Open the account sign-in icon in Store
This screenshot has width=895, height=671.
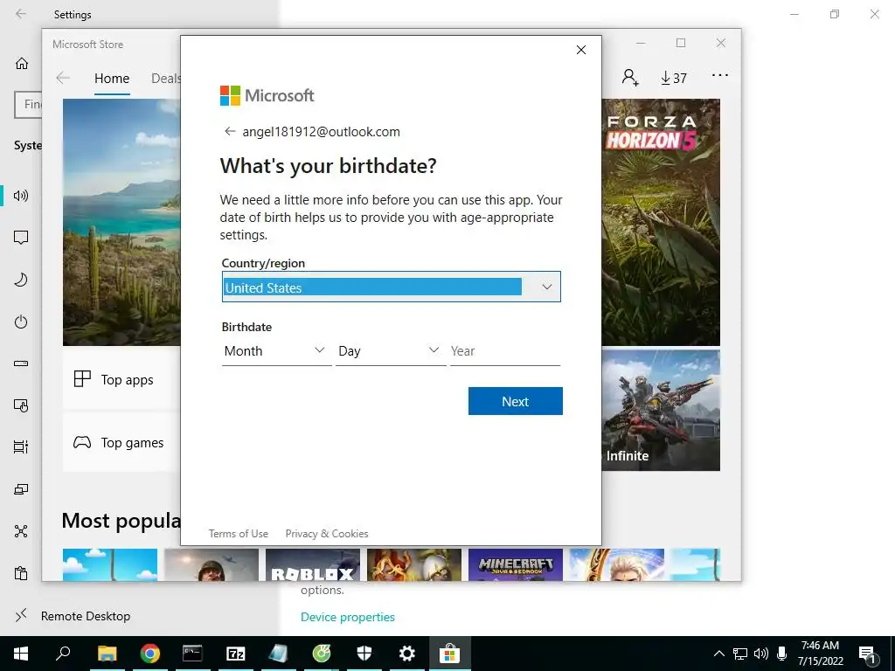click(x=630, y=77)
